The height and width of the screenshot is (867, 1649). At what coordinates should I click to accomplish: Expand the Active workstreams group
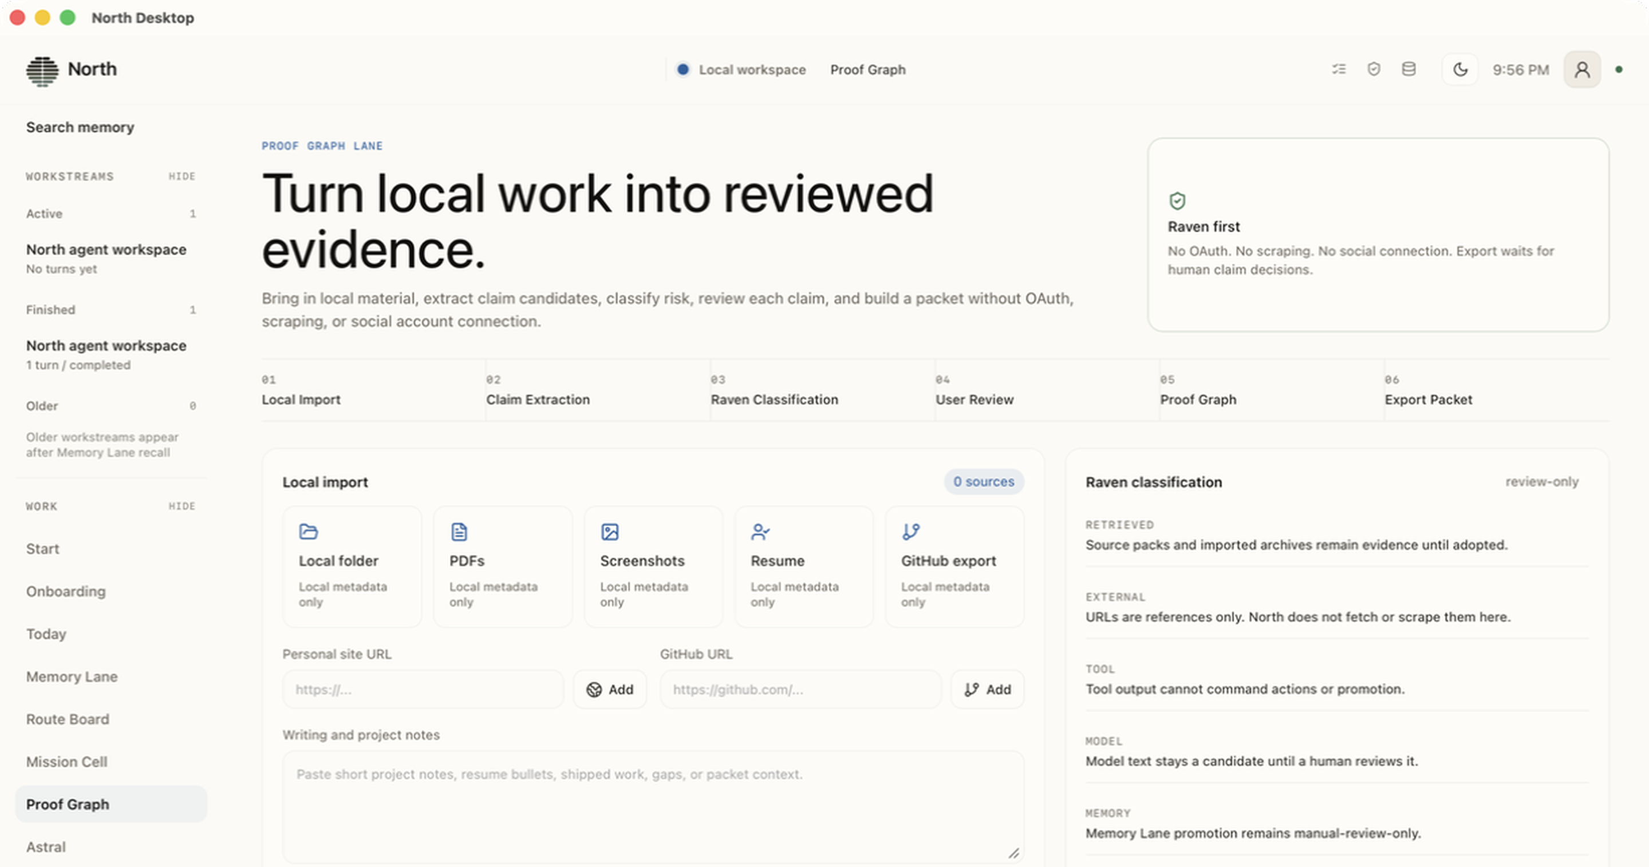[111, 213]
